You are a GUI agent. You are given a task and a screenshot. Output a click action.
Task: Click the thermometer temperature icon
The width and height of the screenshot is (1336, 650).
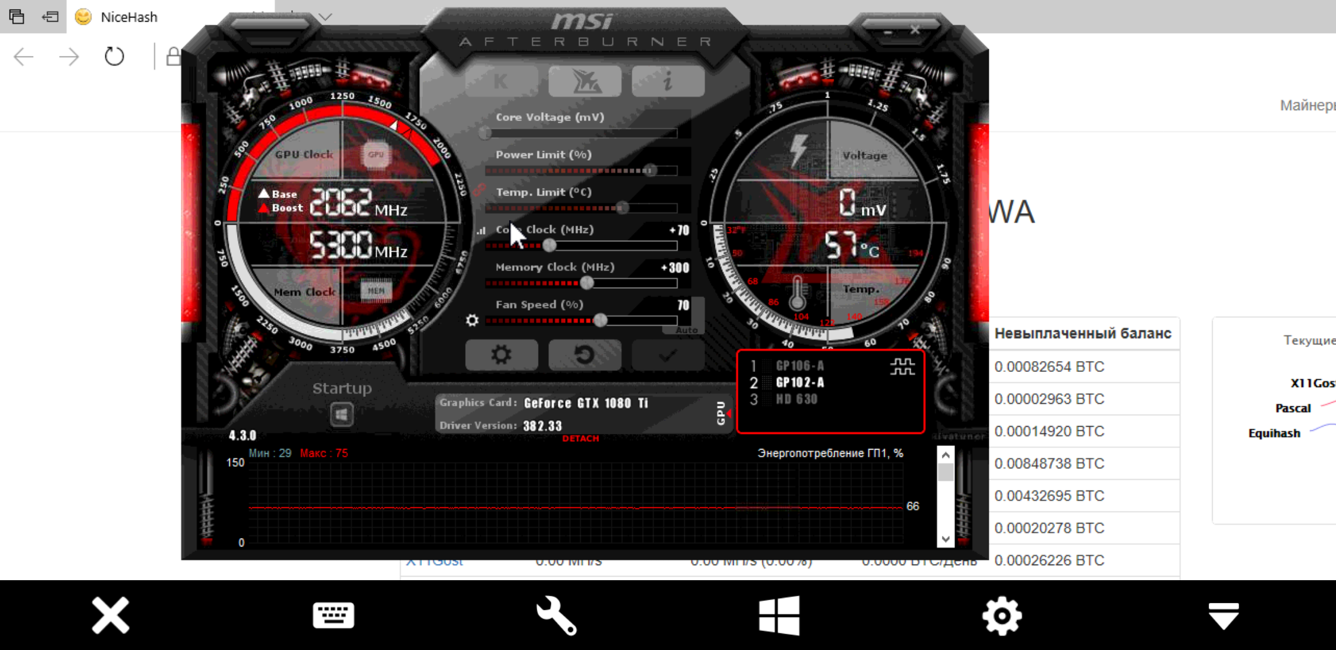pos(797,293)
